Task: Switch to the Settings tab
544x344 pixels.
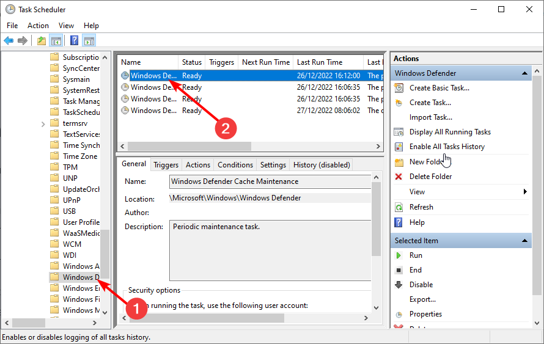Action: point(273,165)
